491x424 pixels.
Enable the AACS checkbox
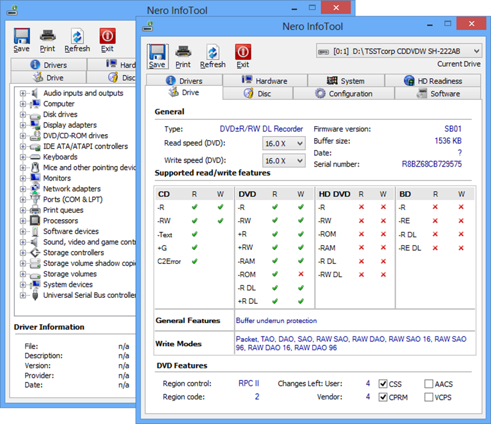[429, 384]
